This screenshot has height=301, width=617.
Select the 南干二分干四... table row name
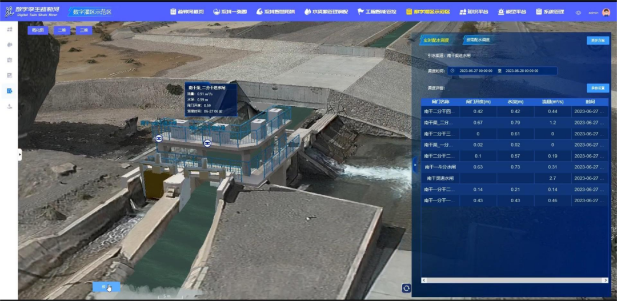(439, 111)
